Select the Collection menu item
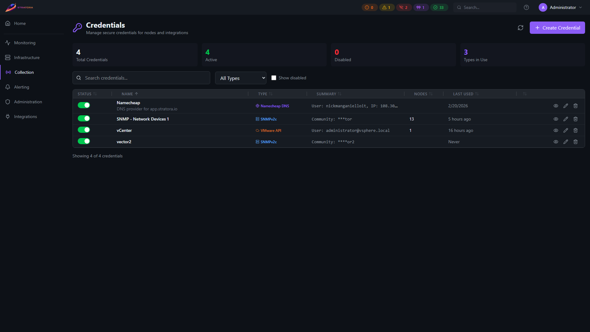Viewport: 590px width, 332px height. [24, 72]
